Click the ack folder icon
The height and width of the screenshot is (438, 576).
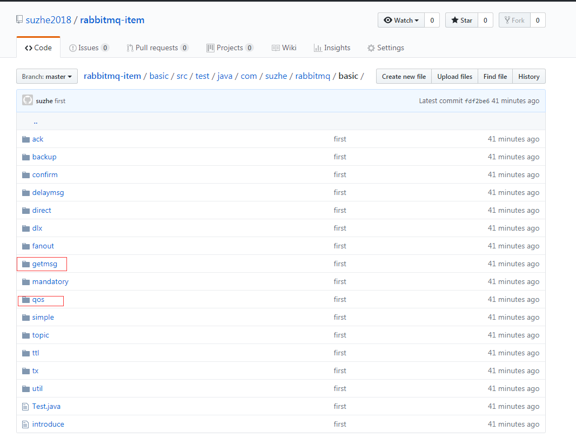[x=26, y=139]
